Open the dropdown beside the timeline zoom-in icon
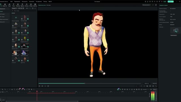Viewport: 181px width, 102px height. pos(155,90)
